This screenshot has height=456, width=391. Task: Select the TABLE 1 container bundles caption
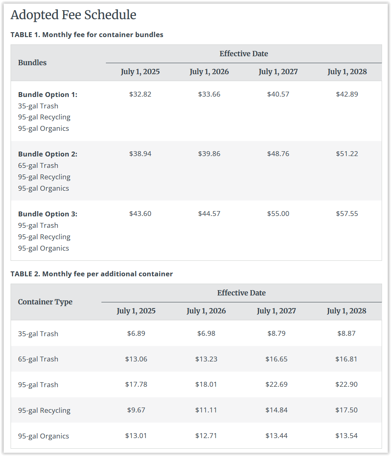(87, 35)
